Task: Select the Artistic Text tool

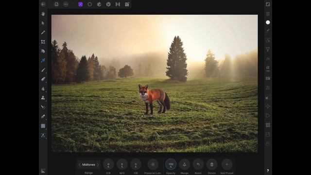Action: (x=43, y=135)
